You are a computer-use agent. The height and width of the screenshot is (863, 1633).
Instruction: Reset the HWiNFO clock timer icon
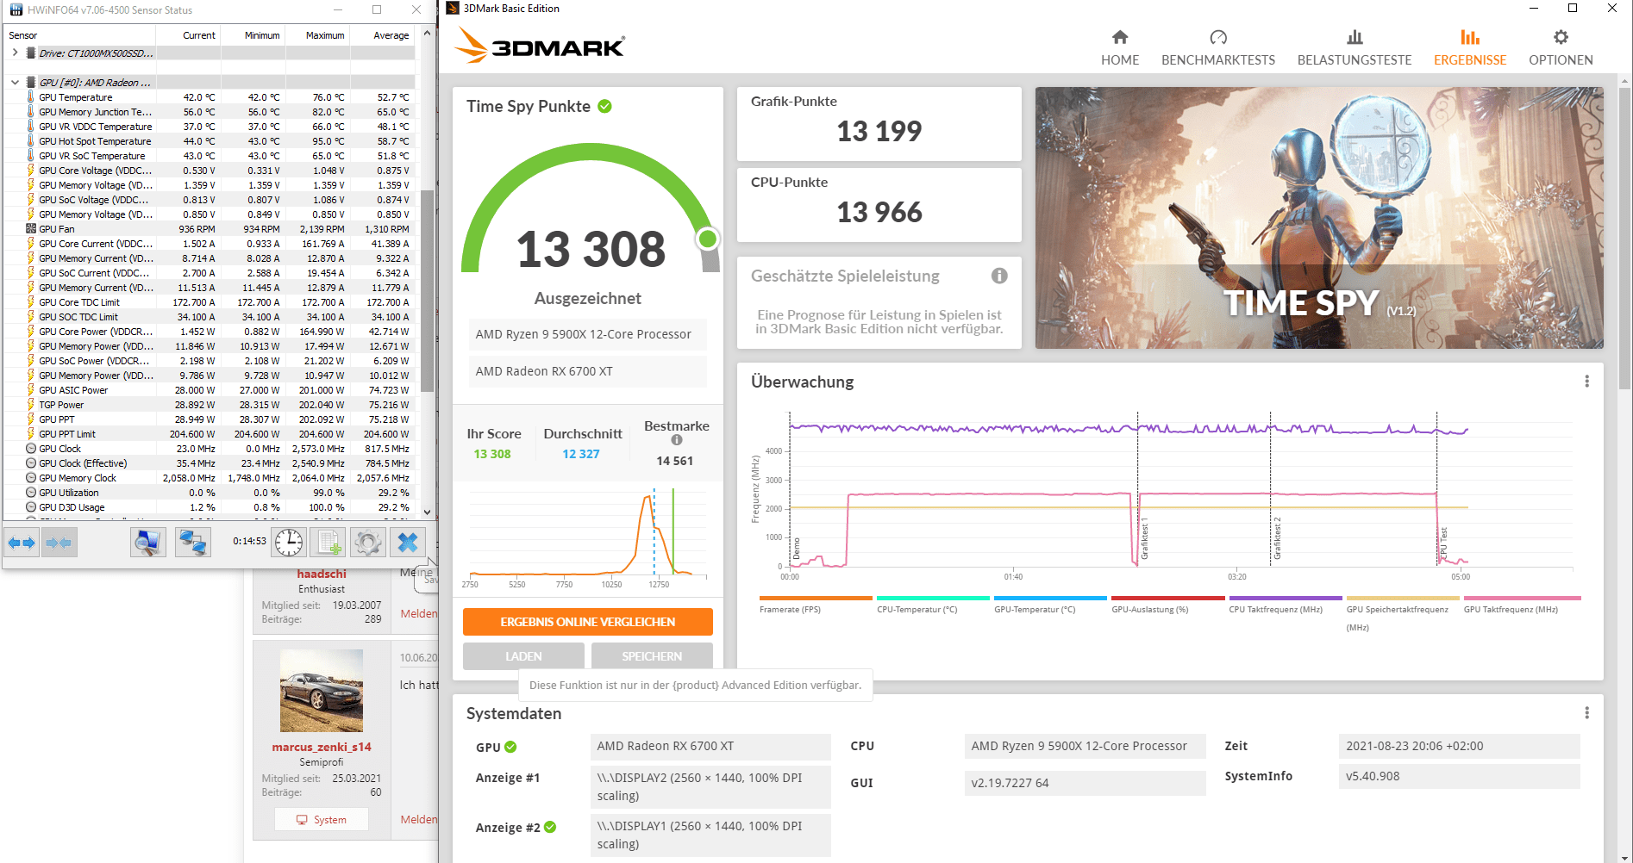289,542
